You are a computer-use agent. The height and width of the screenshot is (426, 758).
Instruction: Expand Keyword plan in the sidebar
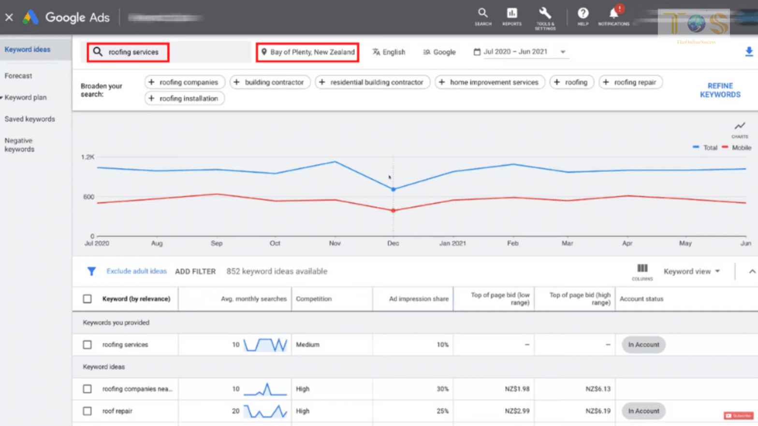[x=25, y=97]
